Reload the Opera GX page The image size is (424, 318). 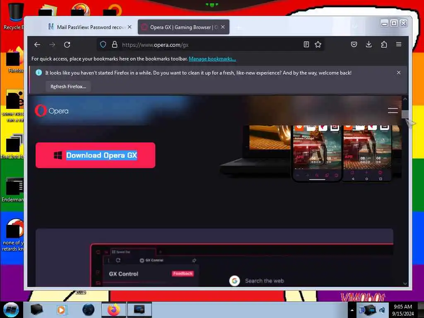click(x=67, y=45)
